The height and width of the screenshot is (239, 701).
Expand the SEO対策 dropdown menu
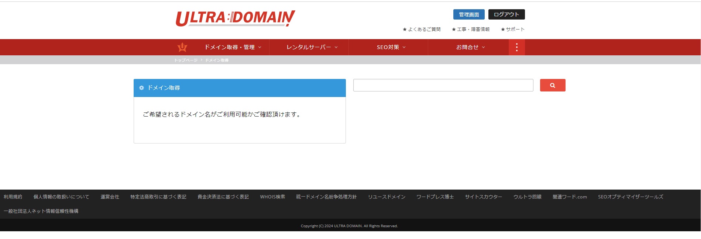(x=391, y=47)
